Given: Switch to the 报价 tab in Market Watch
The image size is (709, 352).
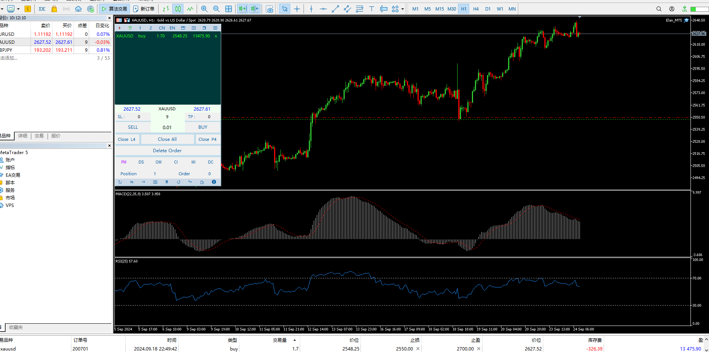Looking at the screenshot, I should [x=56, y=136].
